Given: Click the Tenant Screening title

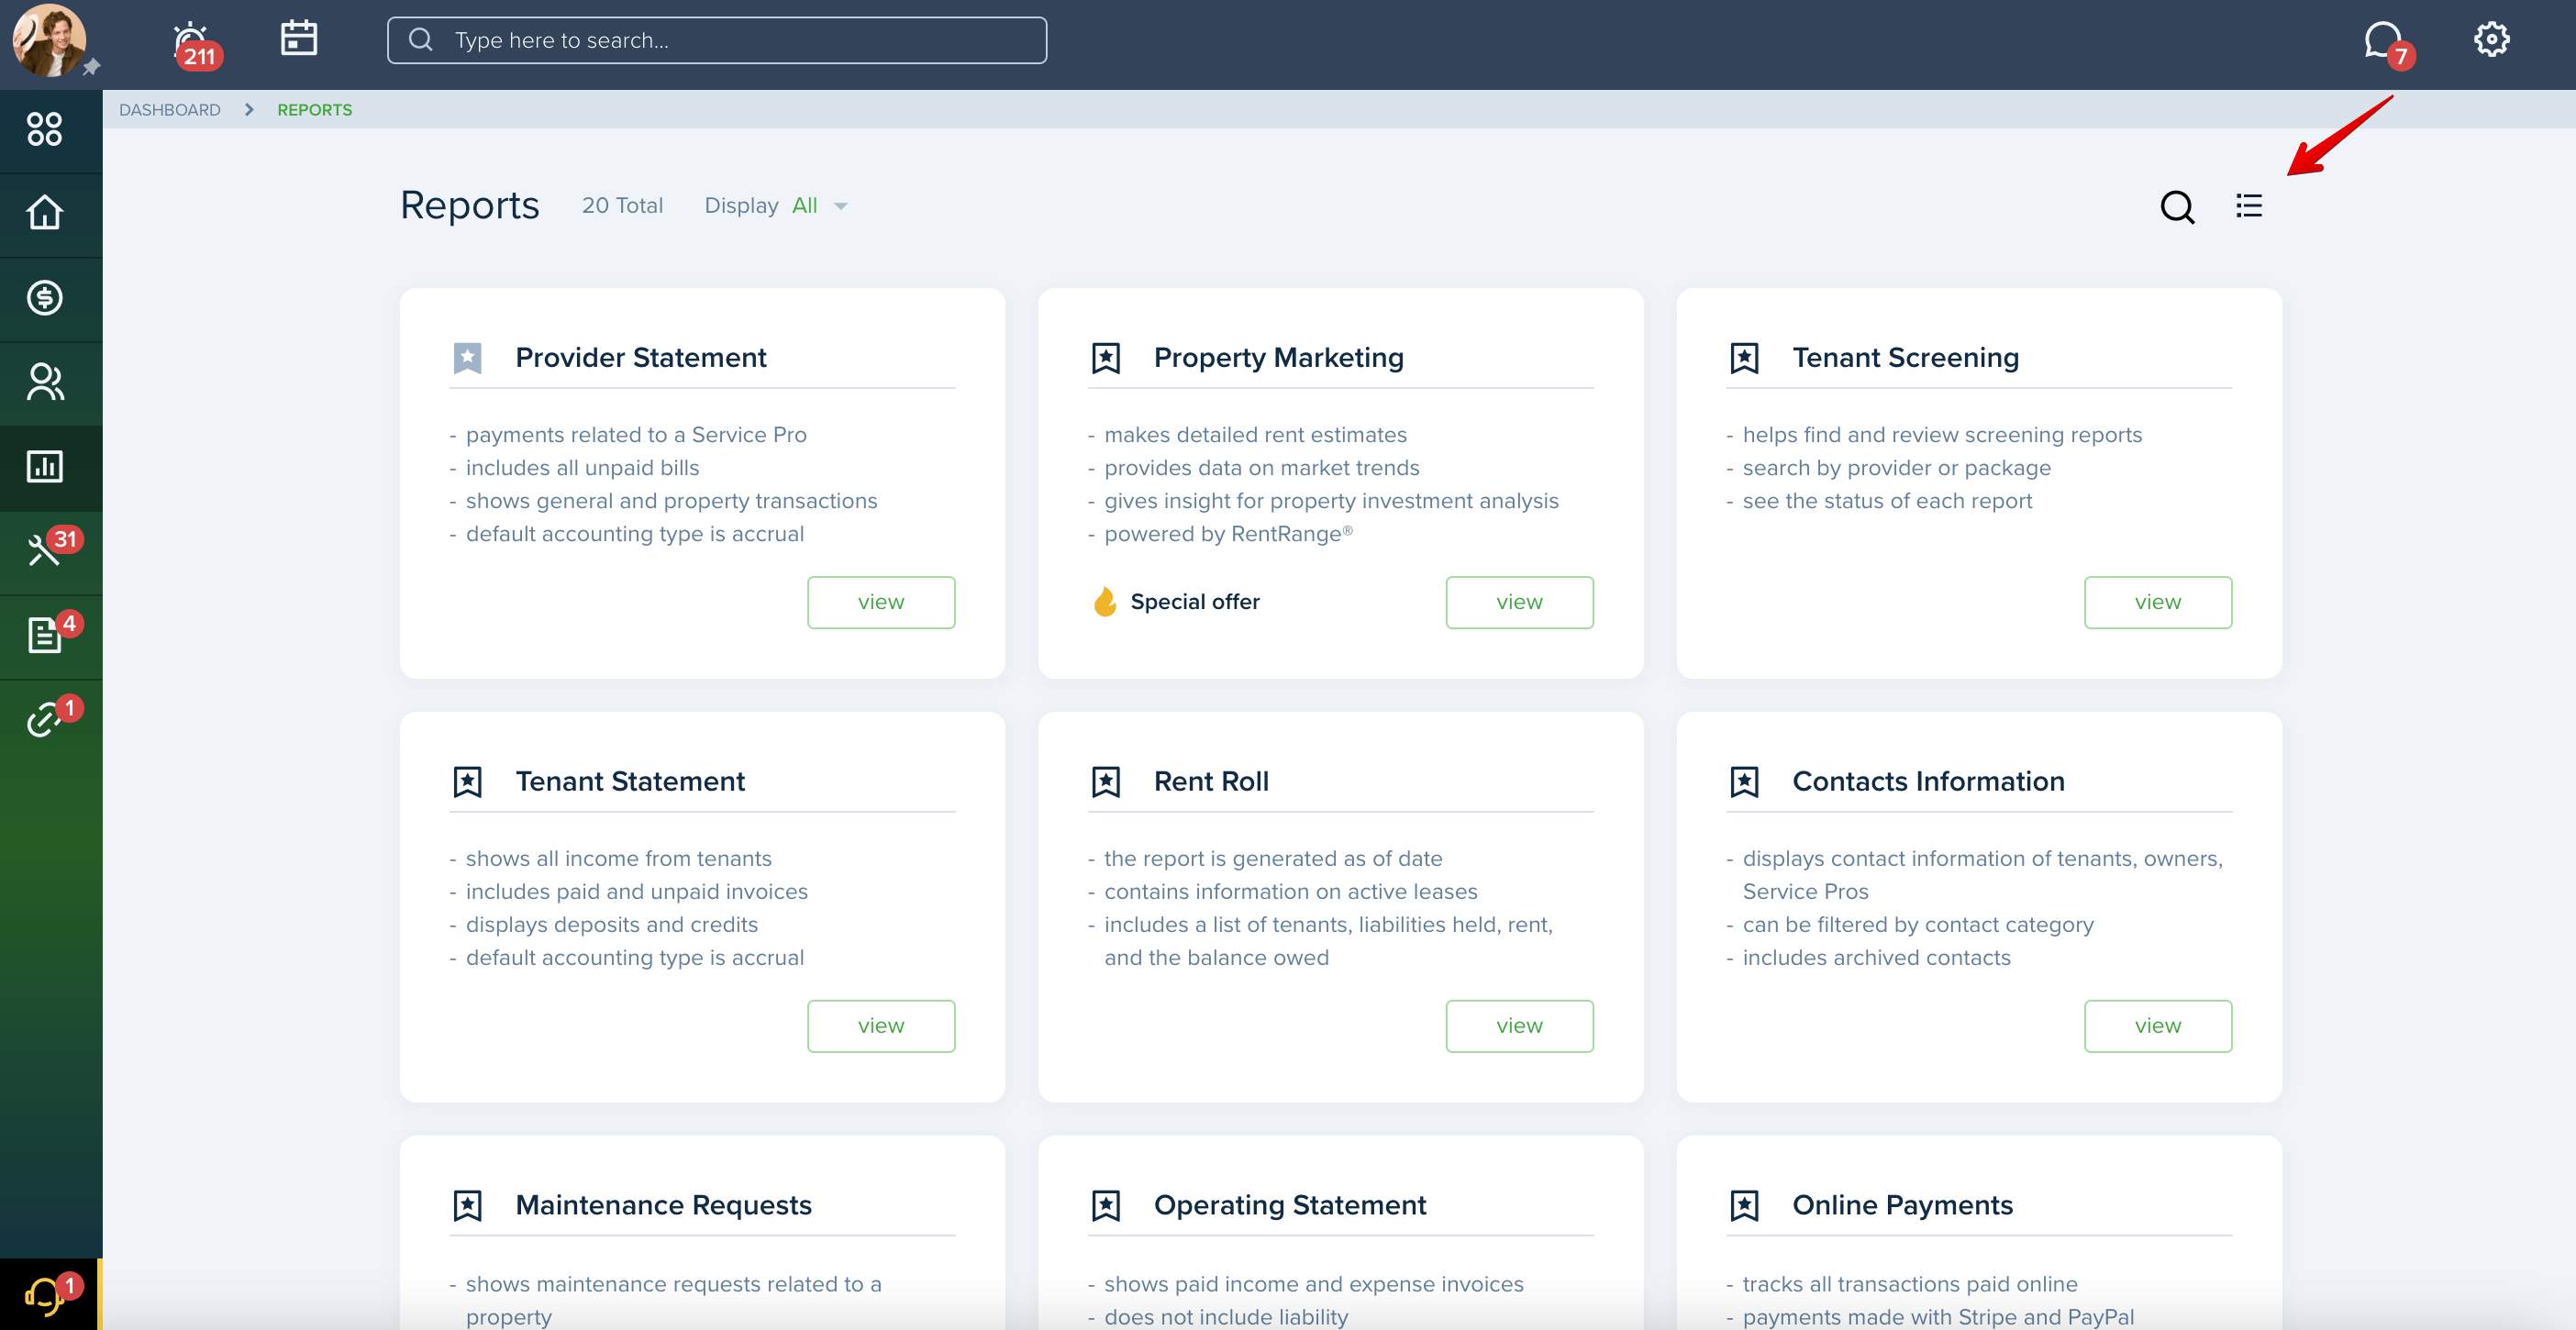Looking at the screenshot, I should tap(1906, 358).
